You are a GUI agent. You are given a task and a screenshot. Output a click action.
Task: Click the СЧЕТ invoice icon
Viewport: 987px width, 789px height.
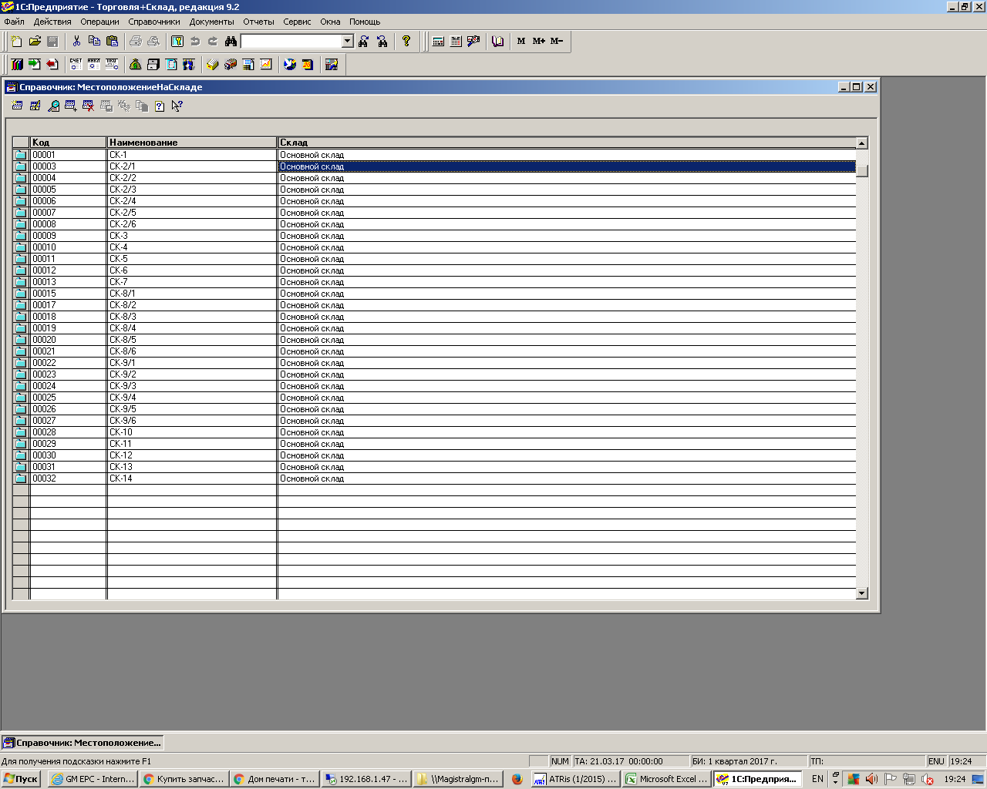[76, 65]
